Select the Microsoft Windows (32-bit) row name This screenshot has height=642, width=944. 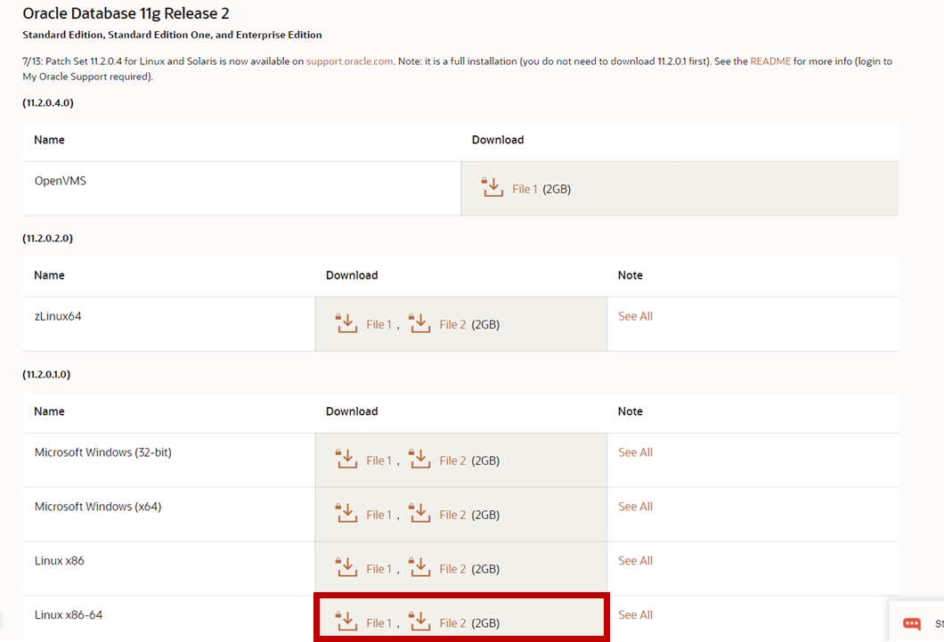[x=103, y=452]
